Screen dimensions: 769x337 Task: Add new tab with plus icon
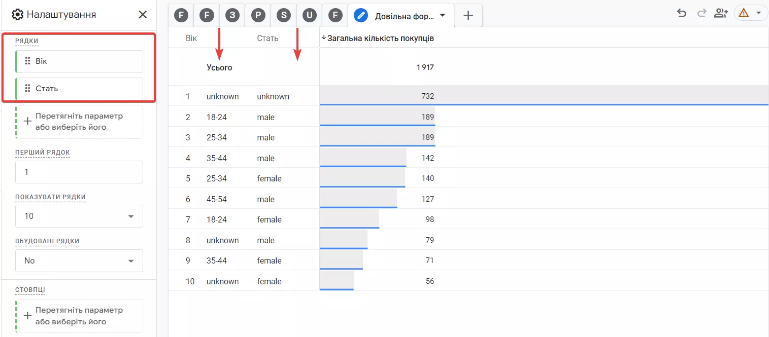(x=468, y=16)
